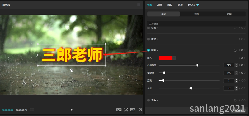Expand the 弯曲 curve section arrow
Image resolution: width=249 pixels, height=116 pixels.
click(x=157, y=100)
